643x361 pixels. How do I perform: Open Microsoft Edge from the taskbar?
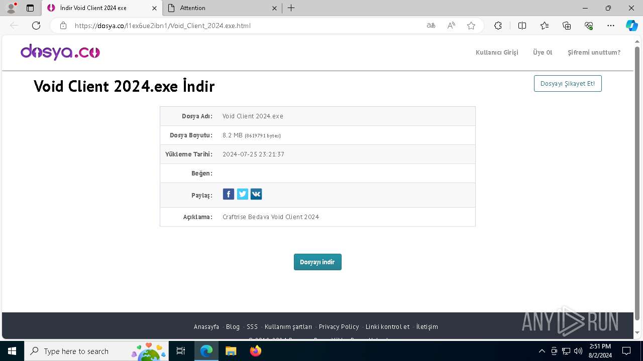coord(206,351)
